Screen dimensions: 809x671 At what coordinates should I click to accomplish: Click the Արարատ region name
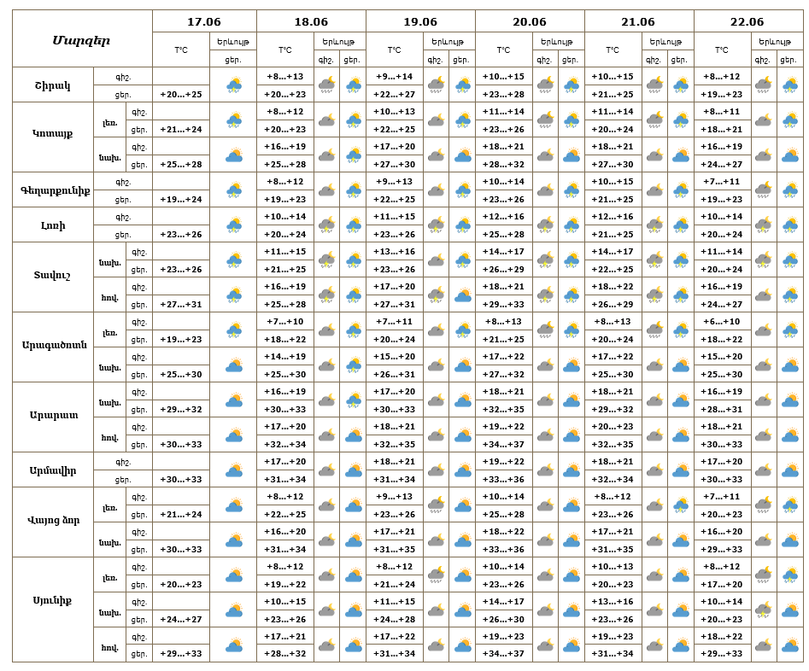[54, 415]
